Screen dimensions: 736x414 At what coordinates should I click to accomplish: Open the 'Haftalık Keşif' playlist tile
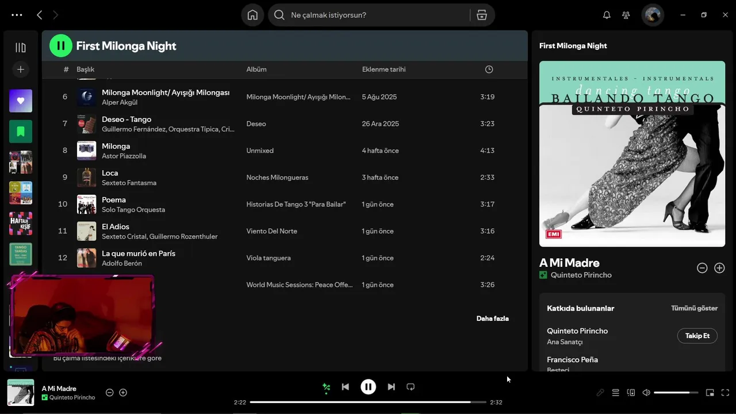(x=21, y=224)
